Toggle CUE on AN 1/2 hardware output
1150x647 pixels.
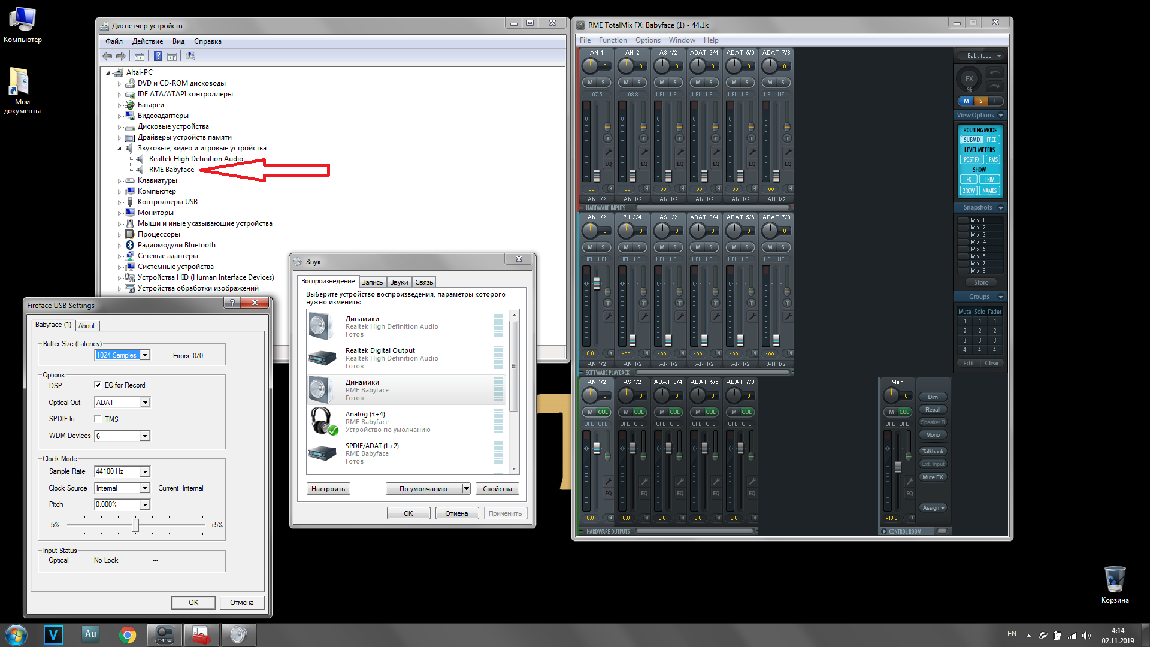point(603,412)
